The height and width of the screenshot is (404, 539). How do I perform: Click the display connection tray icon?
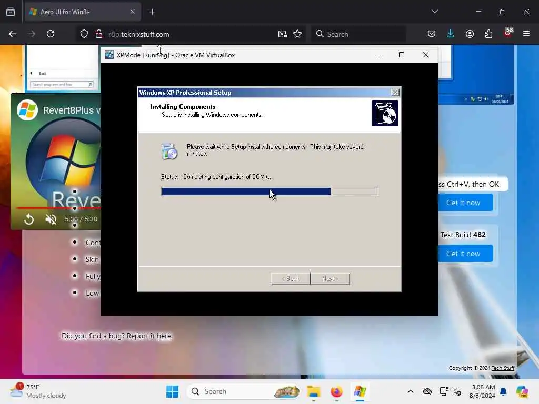click(444, 391)
